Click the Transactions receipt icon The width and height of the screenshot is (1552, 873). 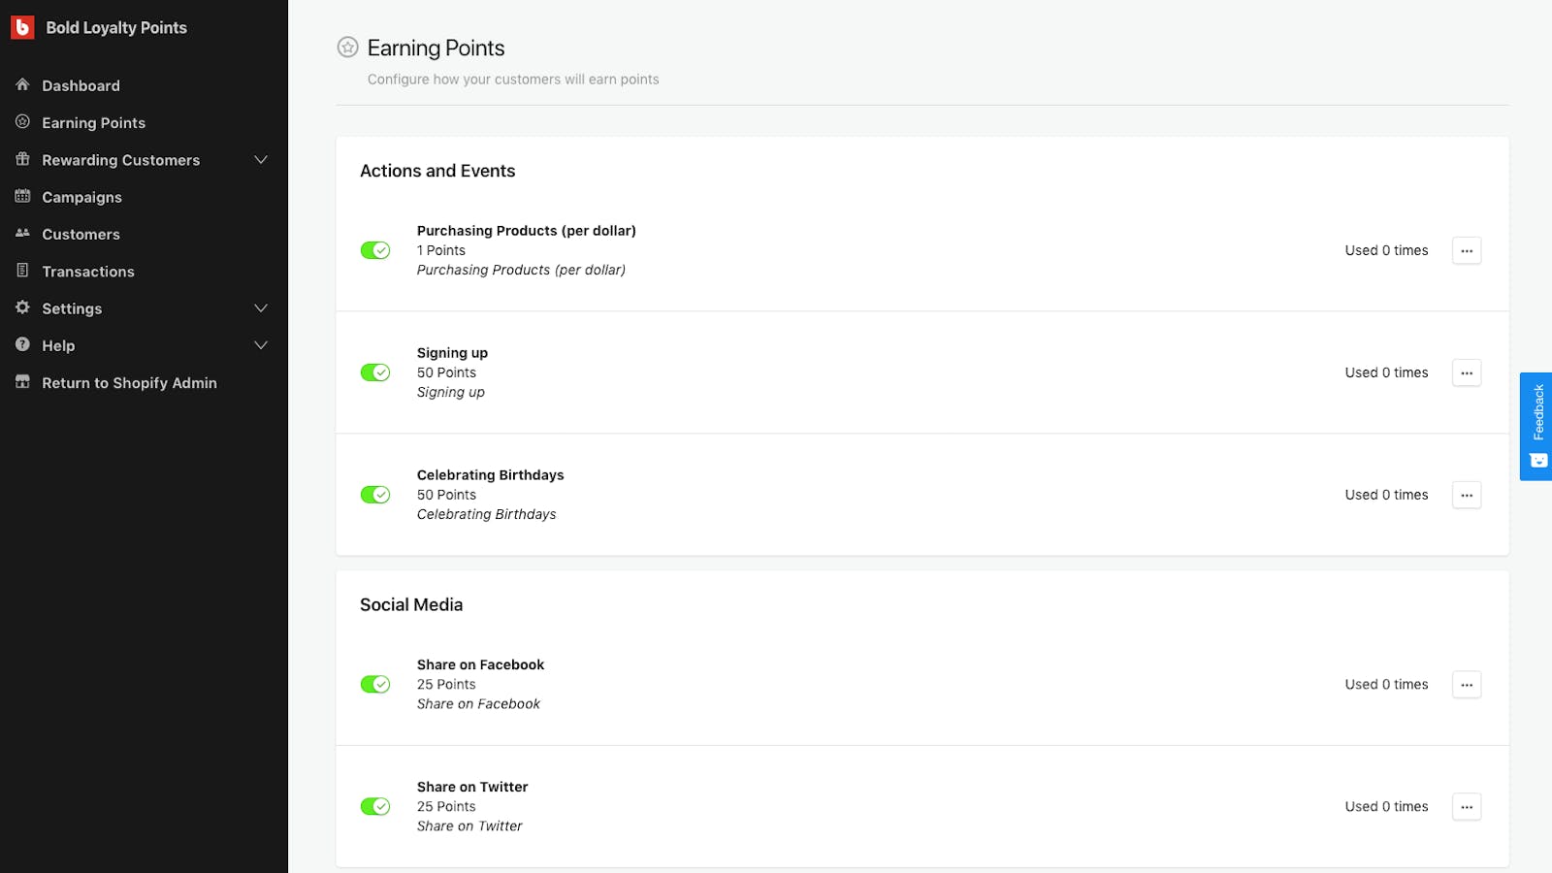pyautogui.click(x=22, y=271)
